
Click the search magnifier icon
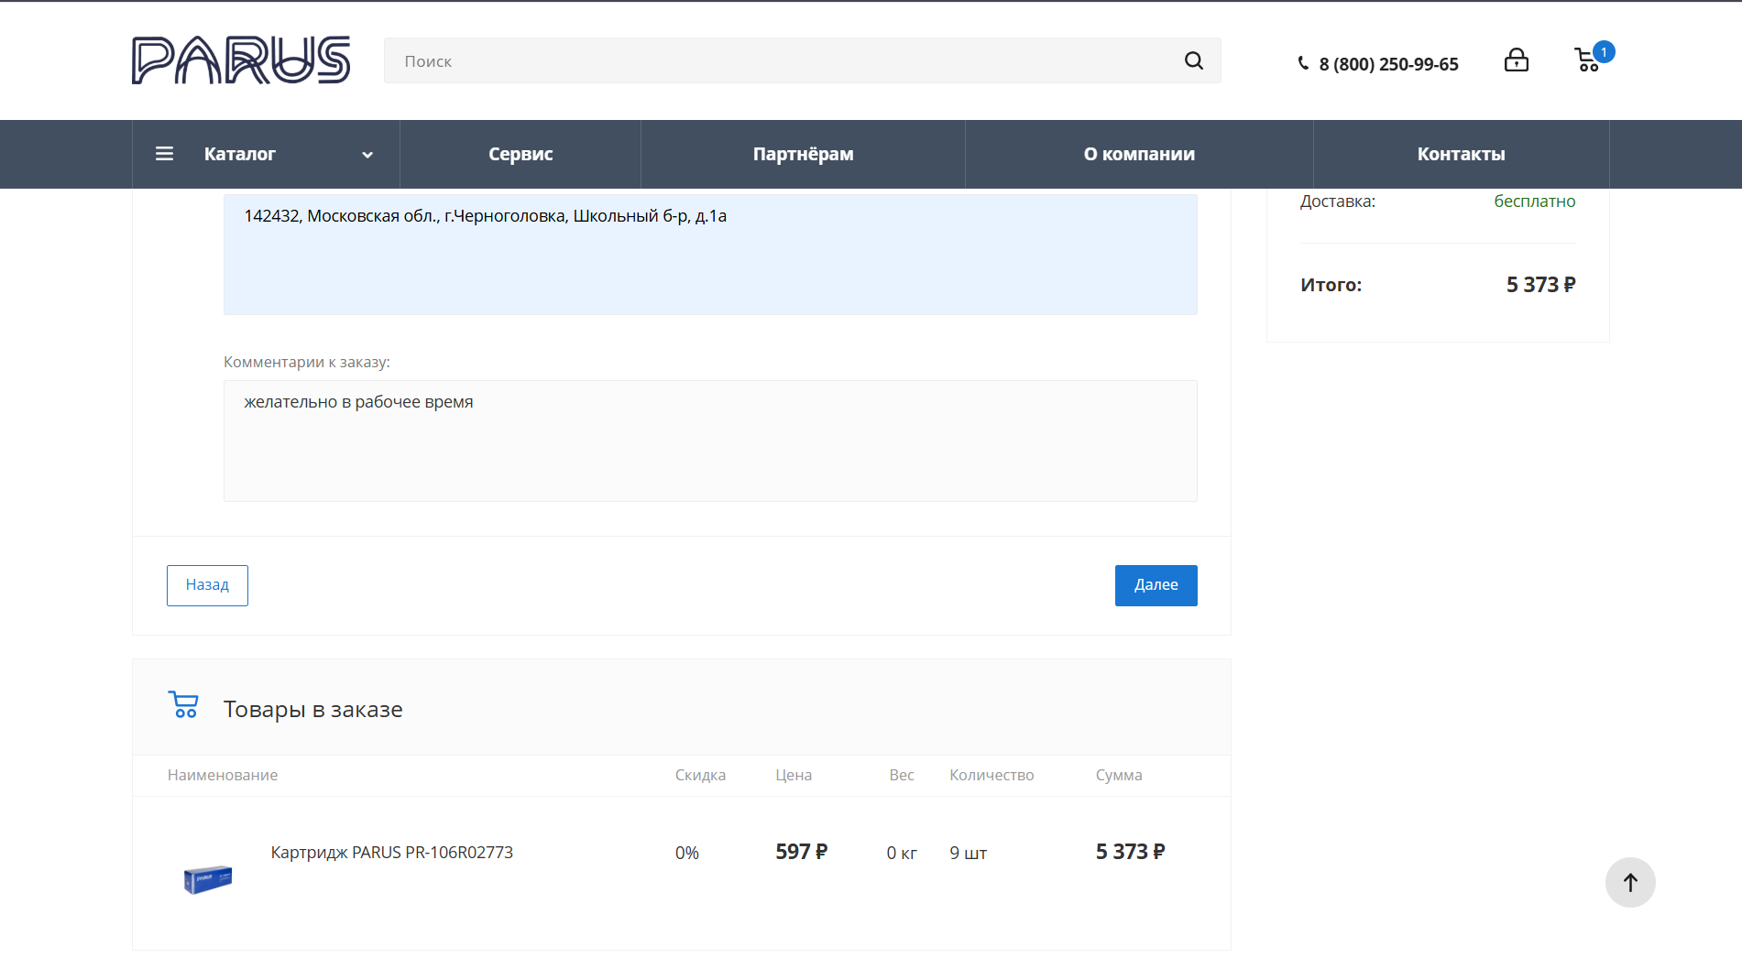(1193, 60)
